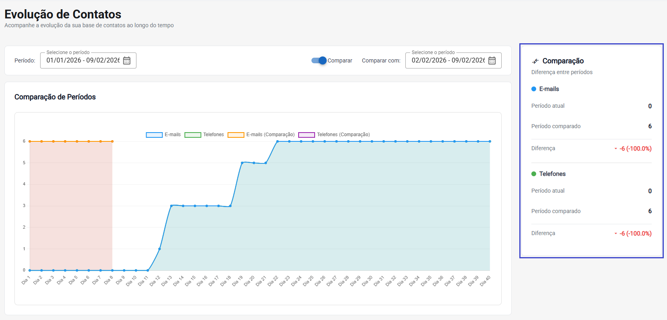Click the blue E-mails dot indicator

[534, 89]
